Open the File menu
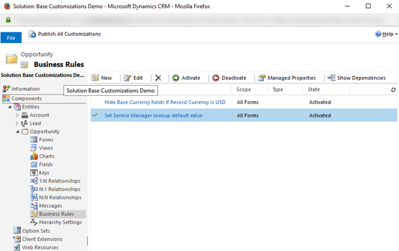This screenshot has width=399, height=251. (11, 38)
